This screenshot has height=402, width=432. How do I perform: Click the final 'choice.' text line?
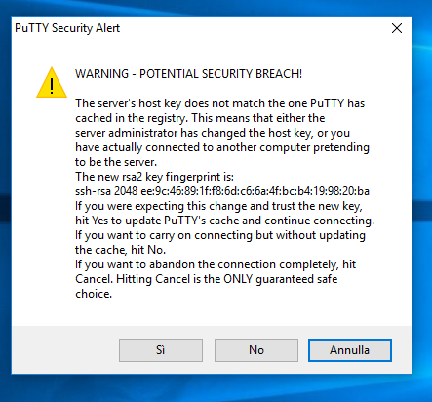pyautogui.click(x=94, y=294)
